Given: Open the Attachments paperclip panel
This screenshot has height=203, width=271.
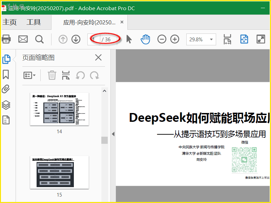Looking at the screenshot, I should (x=6, y=89).
